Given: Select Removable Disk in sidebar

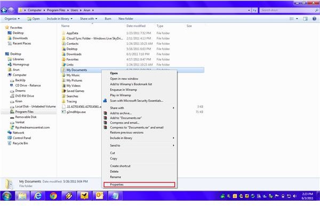Looking at the screenshot, I should click(26, 117).
